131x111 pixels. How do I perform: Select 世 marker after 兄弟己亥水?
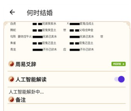[x=102, y=37]
